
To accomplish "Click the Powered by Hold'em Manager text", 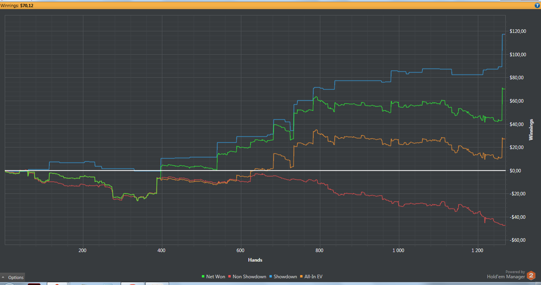I will point(506,275).
